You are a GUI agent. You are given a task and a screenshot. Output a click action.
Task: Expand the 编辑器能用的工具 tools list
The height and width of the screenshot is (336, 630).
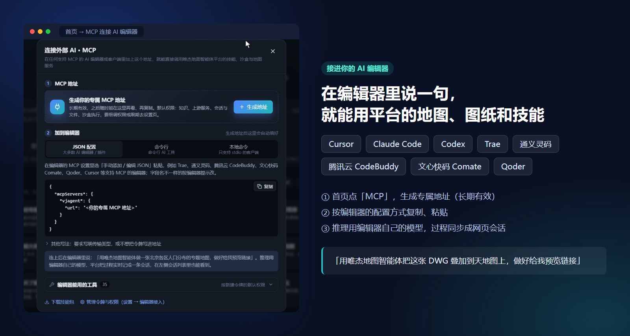pos(161,284)
